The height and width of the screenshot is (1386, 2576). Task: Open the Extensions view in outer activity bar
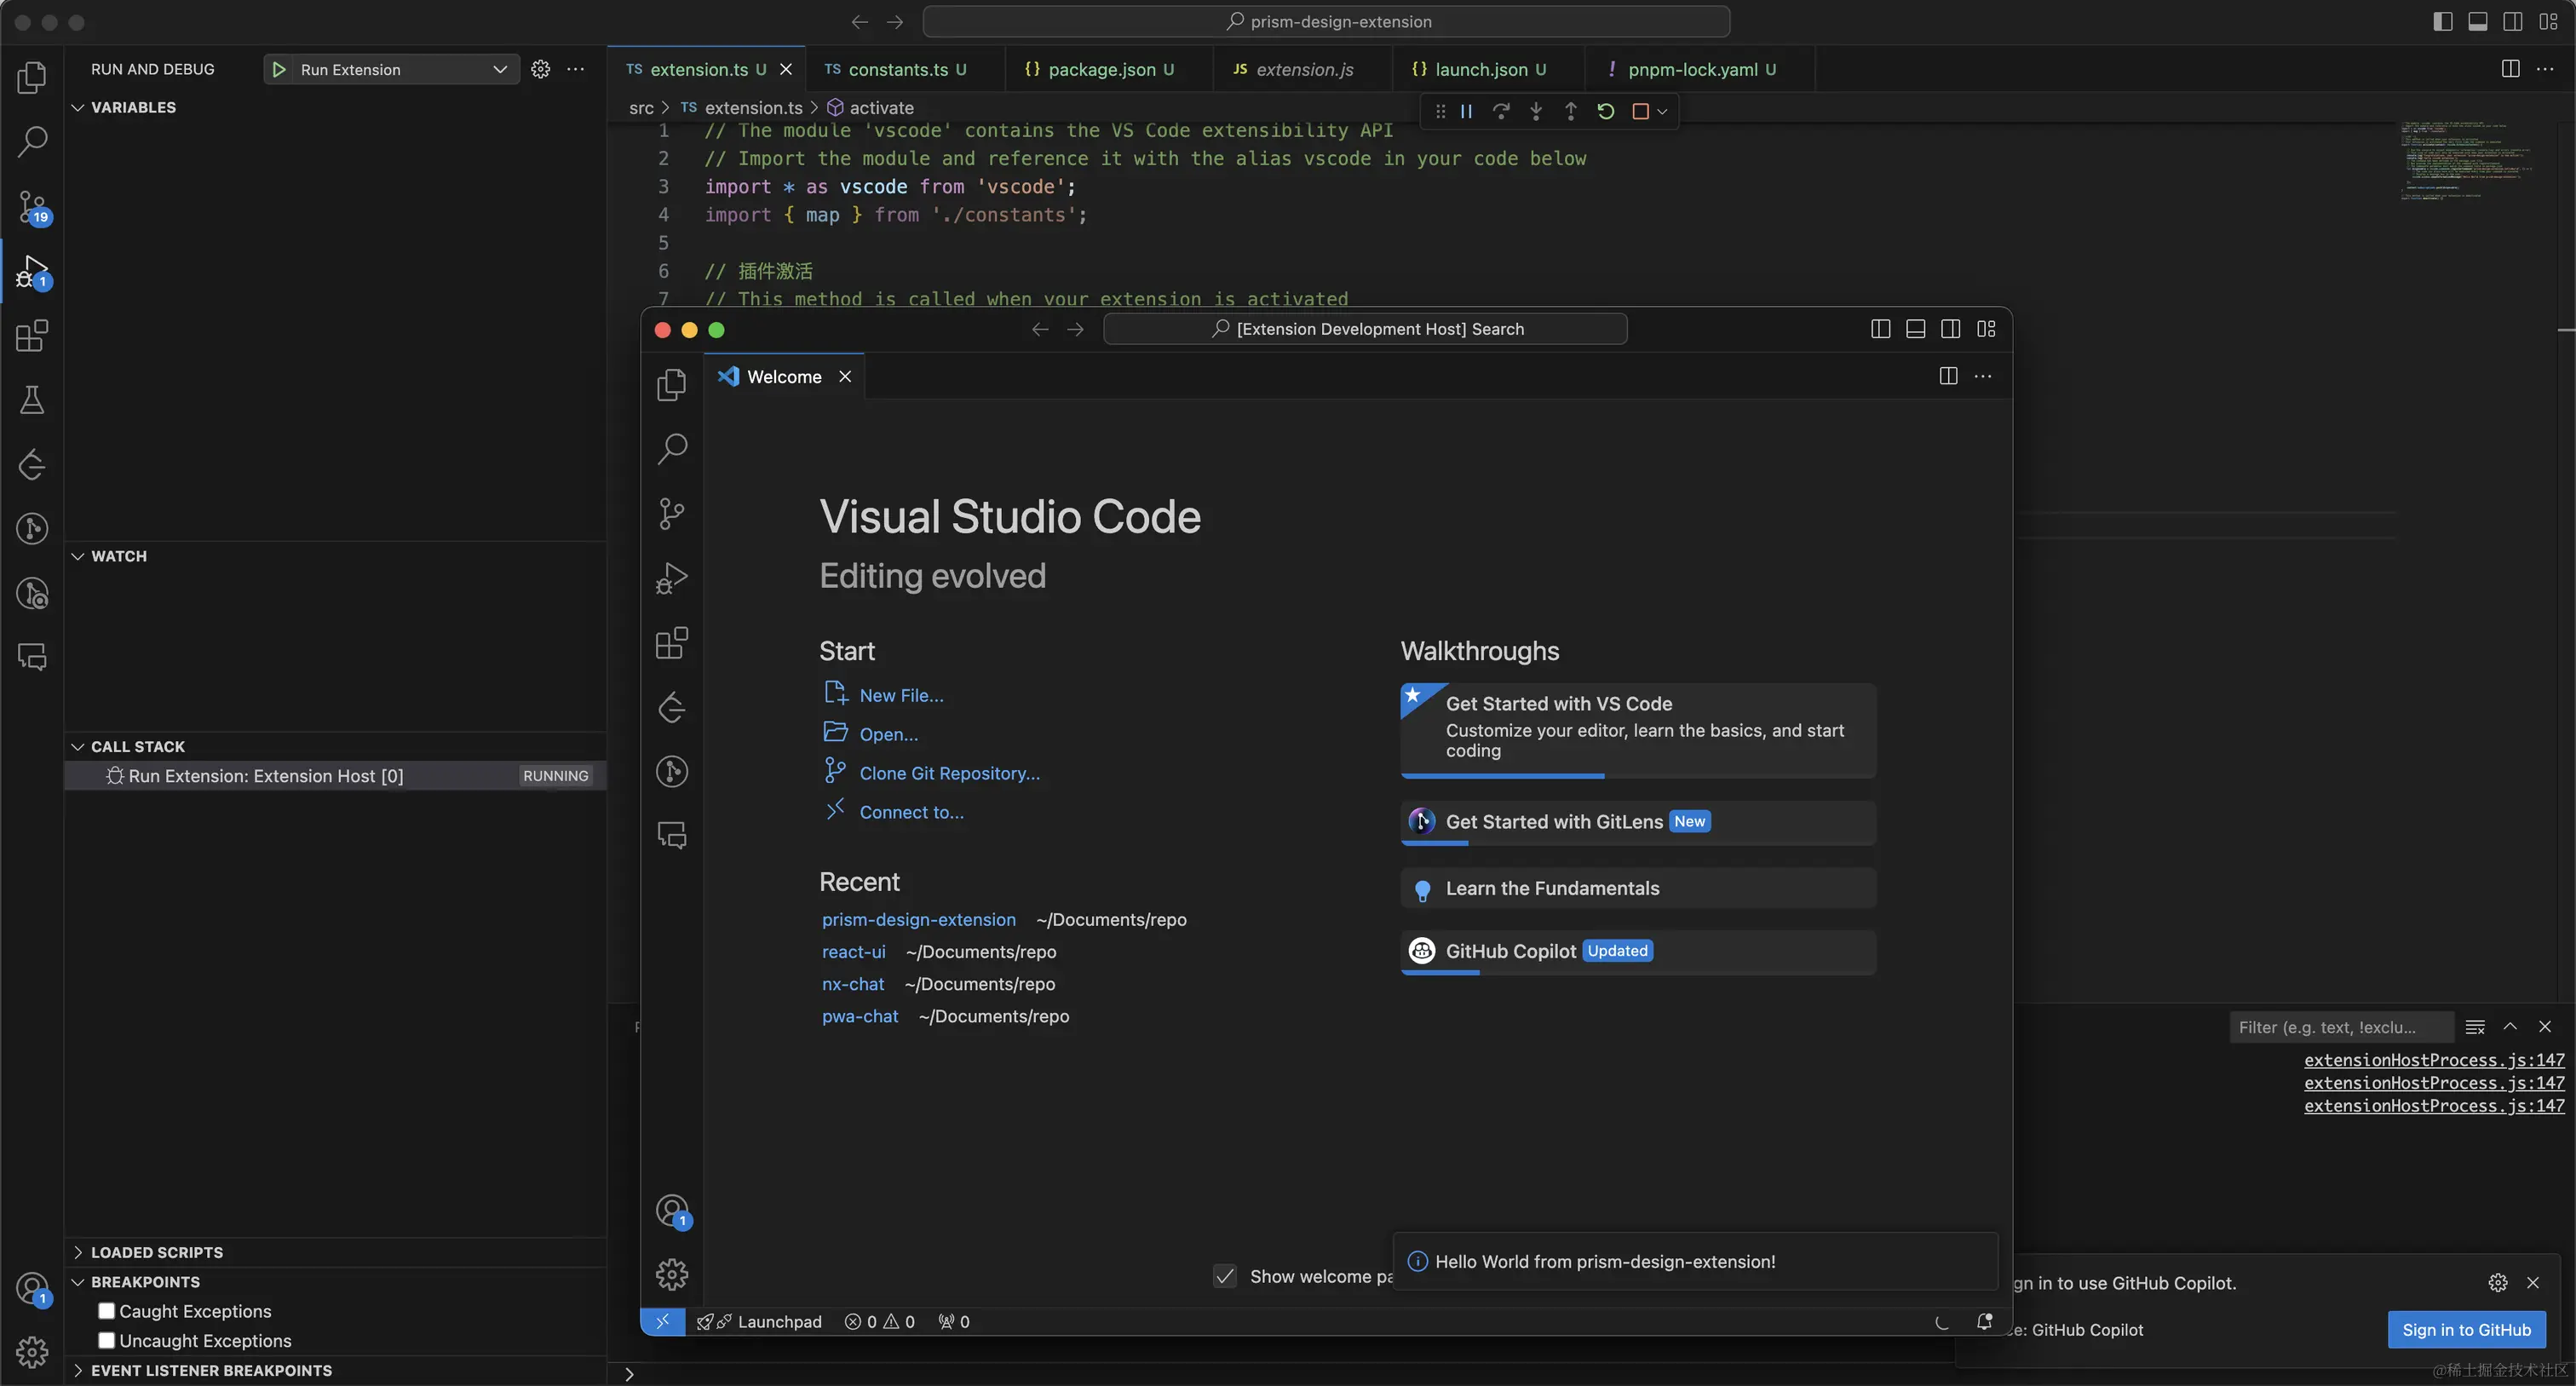coord(32,336)
